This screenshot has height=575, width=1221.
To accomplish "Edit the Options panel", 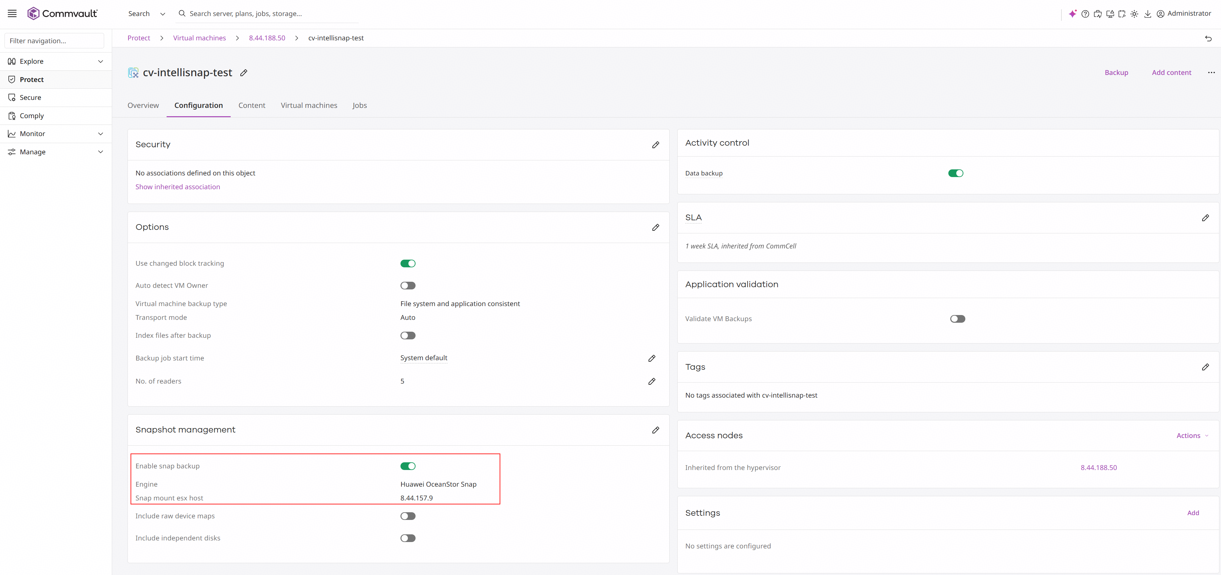I will point(656,227).
